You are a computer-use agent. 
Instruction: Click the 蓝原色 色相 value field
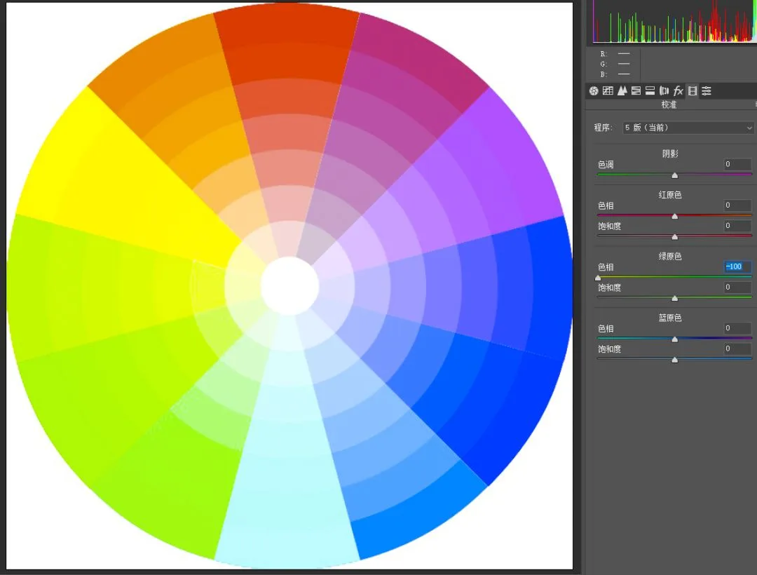pyautogui.click(x=737, y=327)
